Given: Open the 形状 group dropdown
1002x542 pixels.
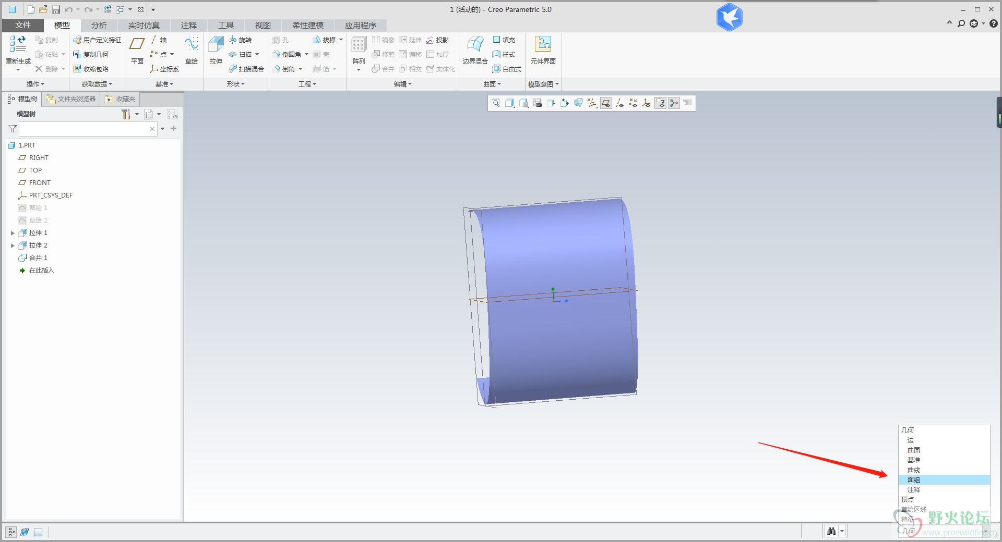Looking at the screenshot, I should pyautogui.click(x=236, y=84).
